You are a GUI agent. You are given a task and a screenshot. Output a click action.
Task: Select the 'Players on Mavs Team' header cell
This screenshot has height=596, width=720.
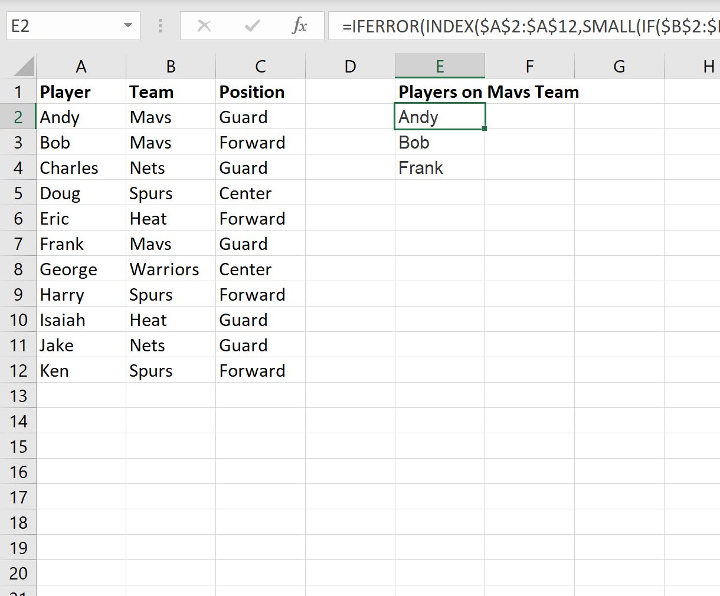point(440,91)
